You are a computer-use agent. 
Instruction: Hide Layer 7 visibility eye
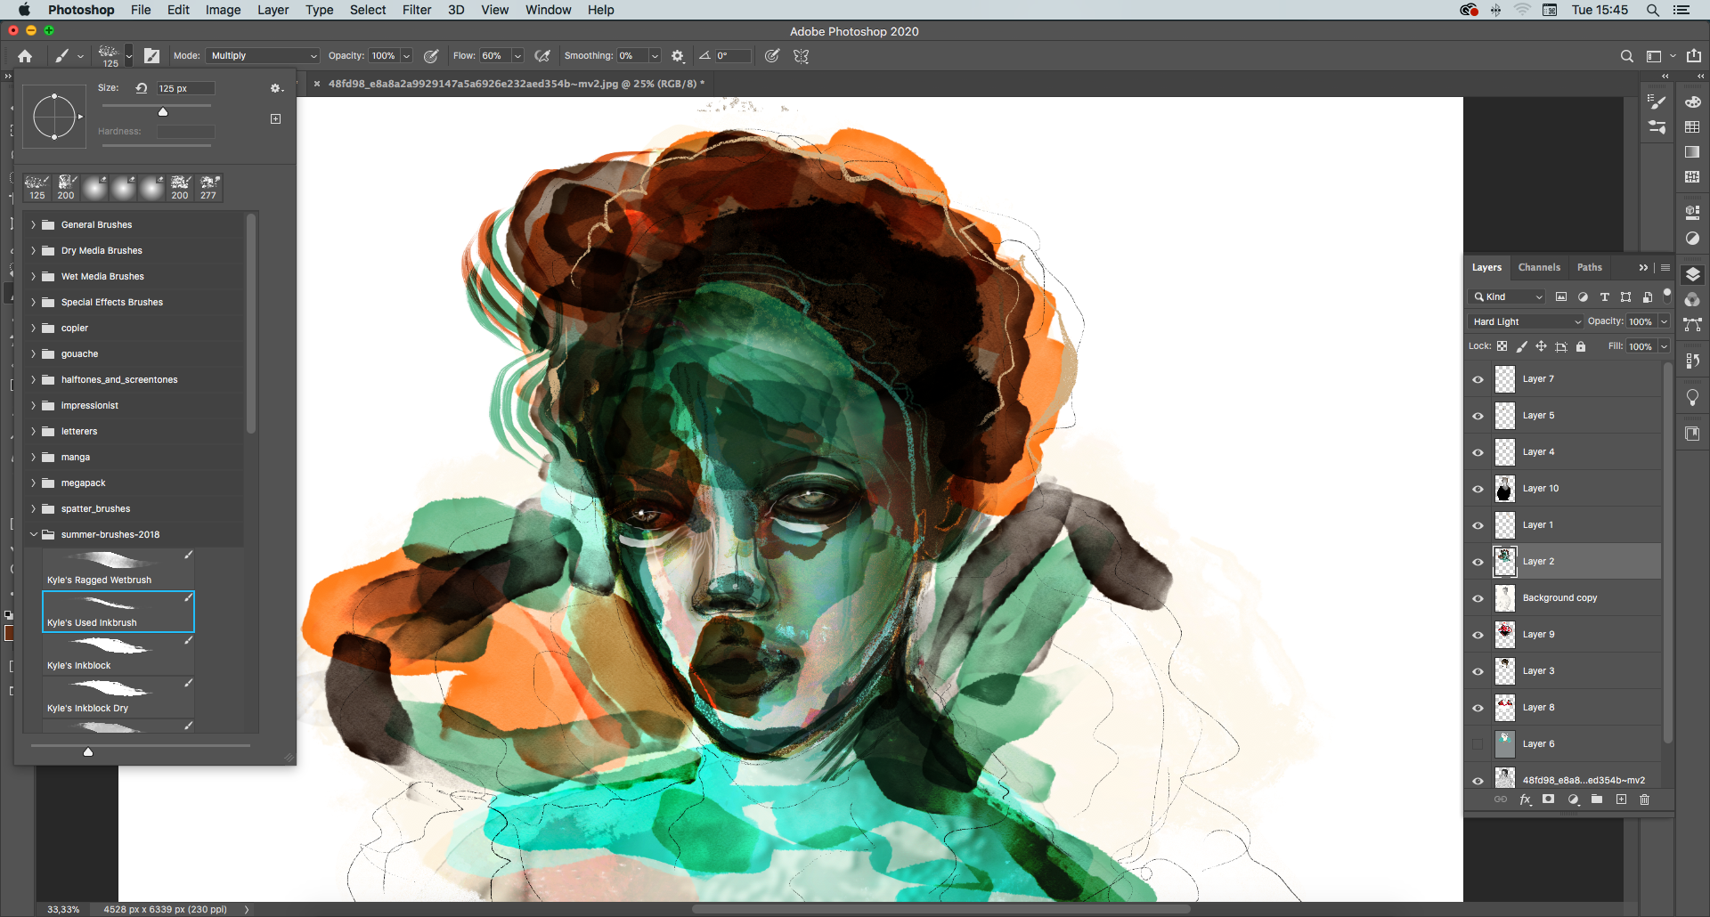point(1478,380)
